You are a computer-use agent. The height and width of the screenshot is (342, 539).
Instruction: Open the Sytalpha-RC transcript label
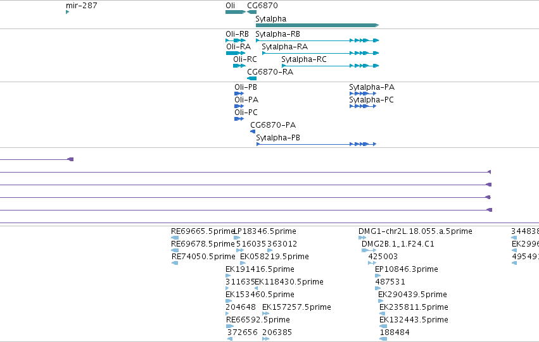[304, 59]
